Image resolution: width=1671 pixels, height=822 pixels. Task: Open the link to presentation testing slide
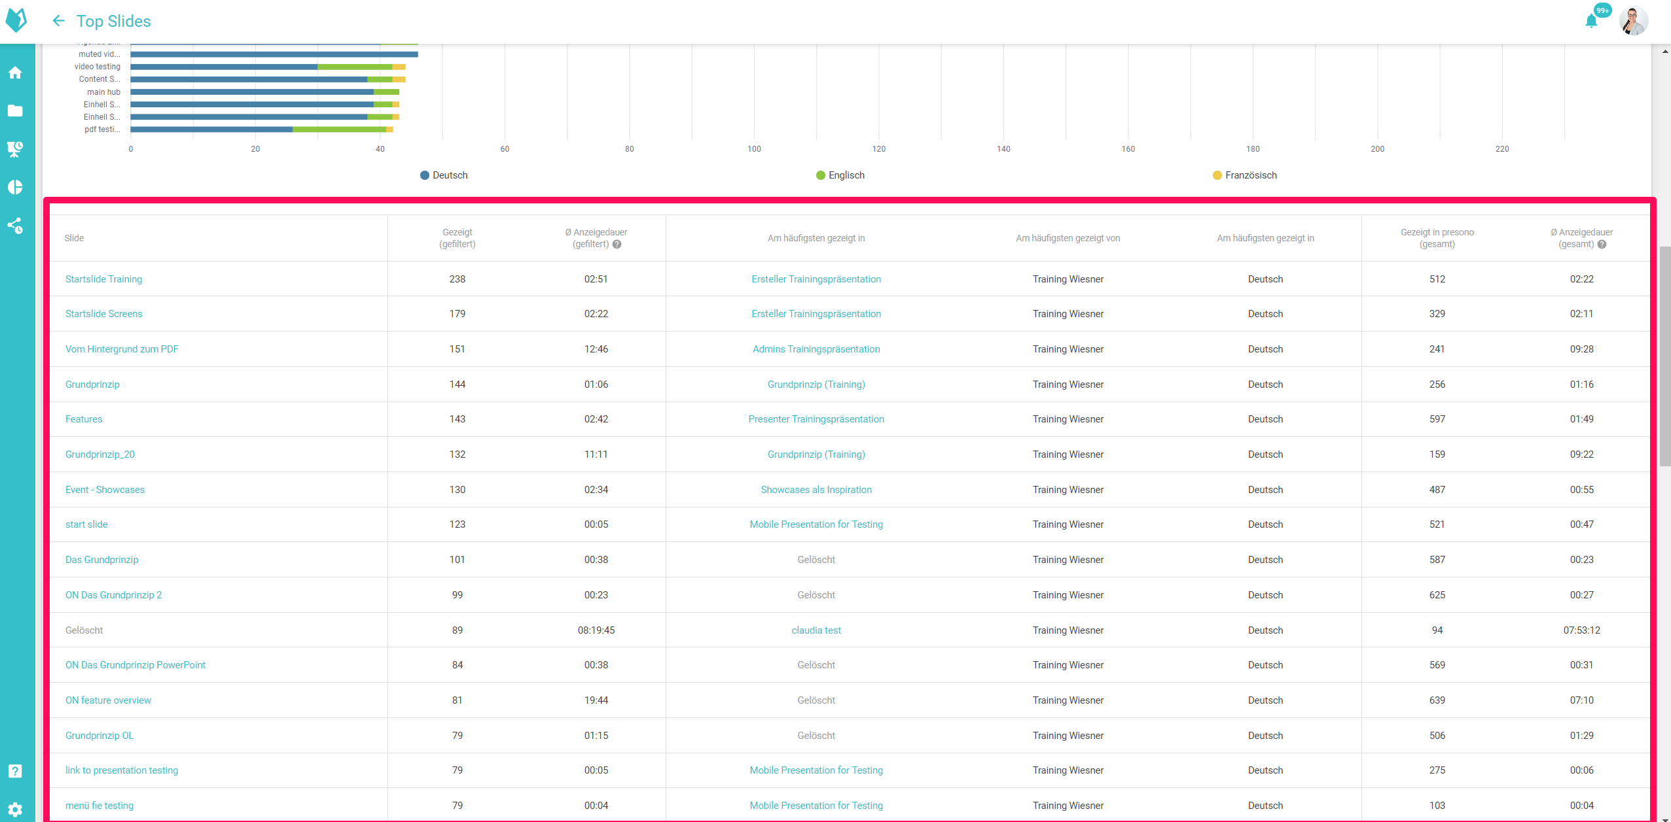pos(122,770)
